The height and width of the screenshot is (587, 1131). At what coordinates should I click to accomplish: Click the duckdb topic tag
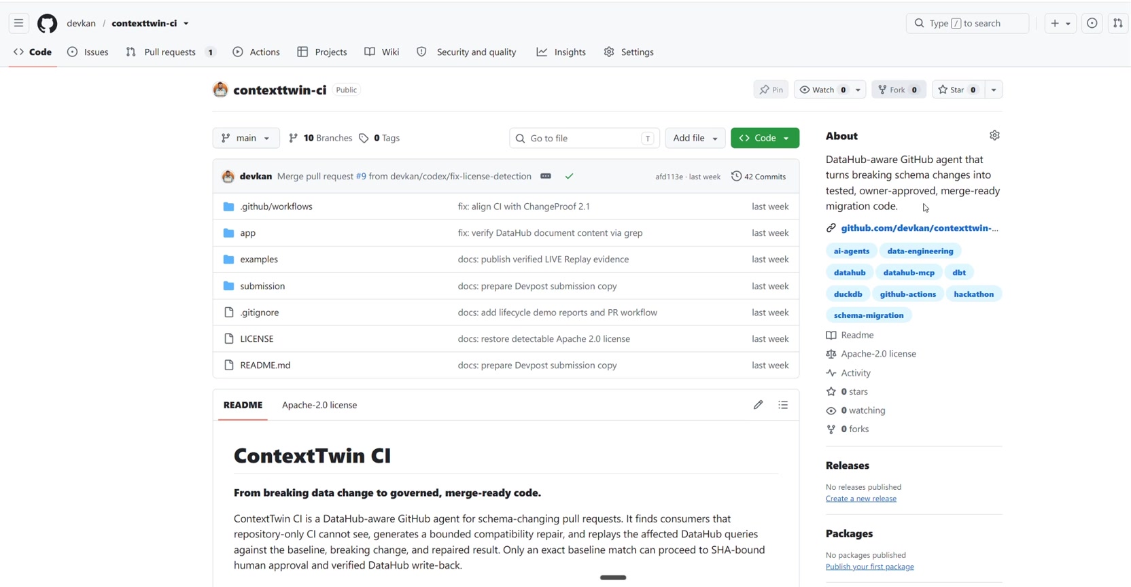pos(848,294)
